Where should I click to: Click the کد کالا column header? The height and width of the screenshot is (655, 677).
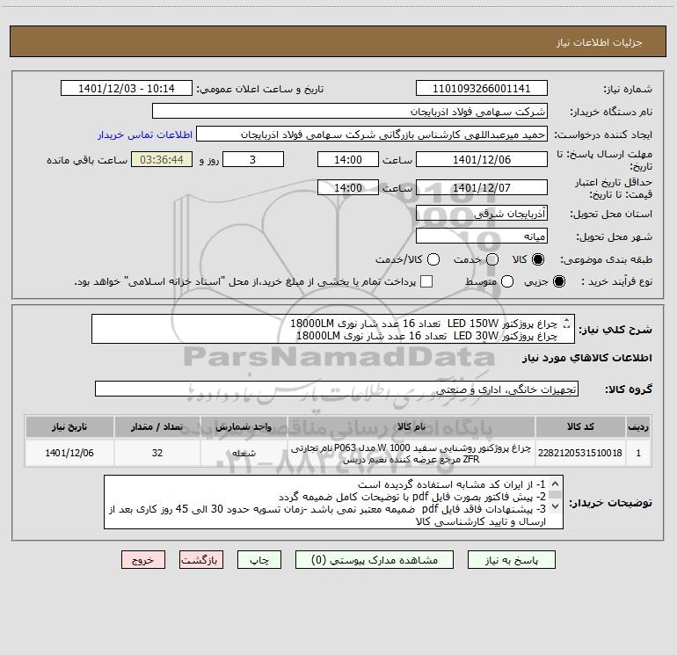[580, 426]
